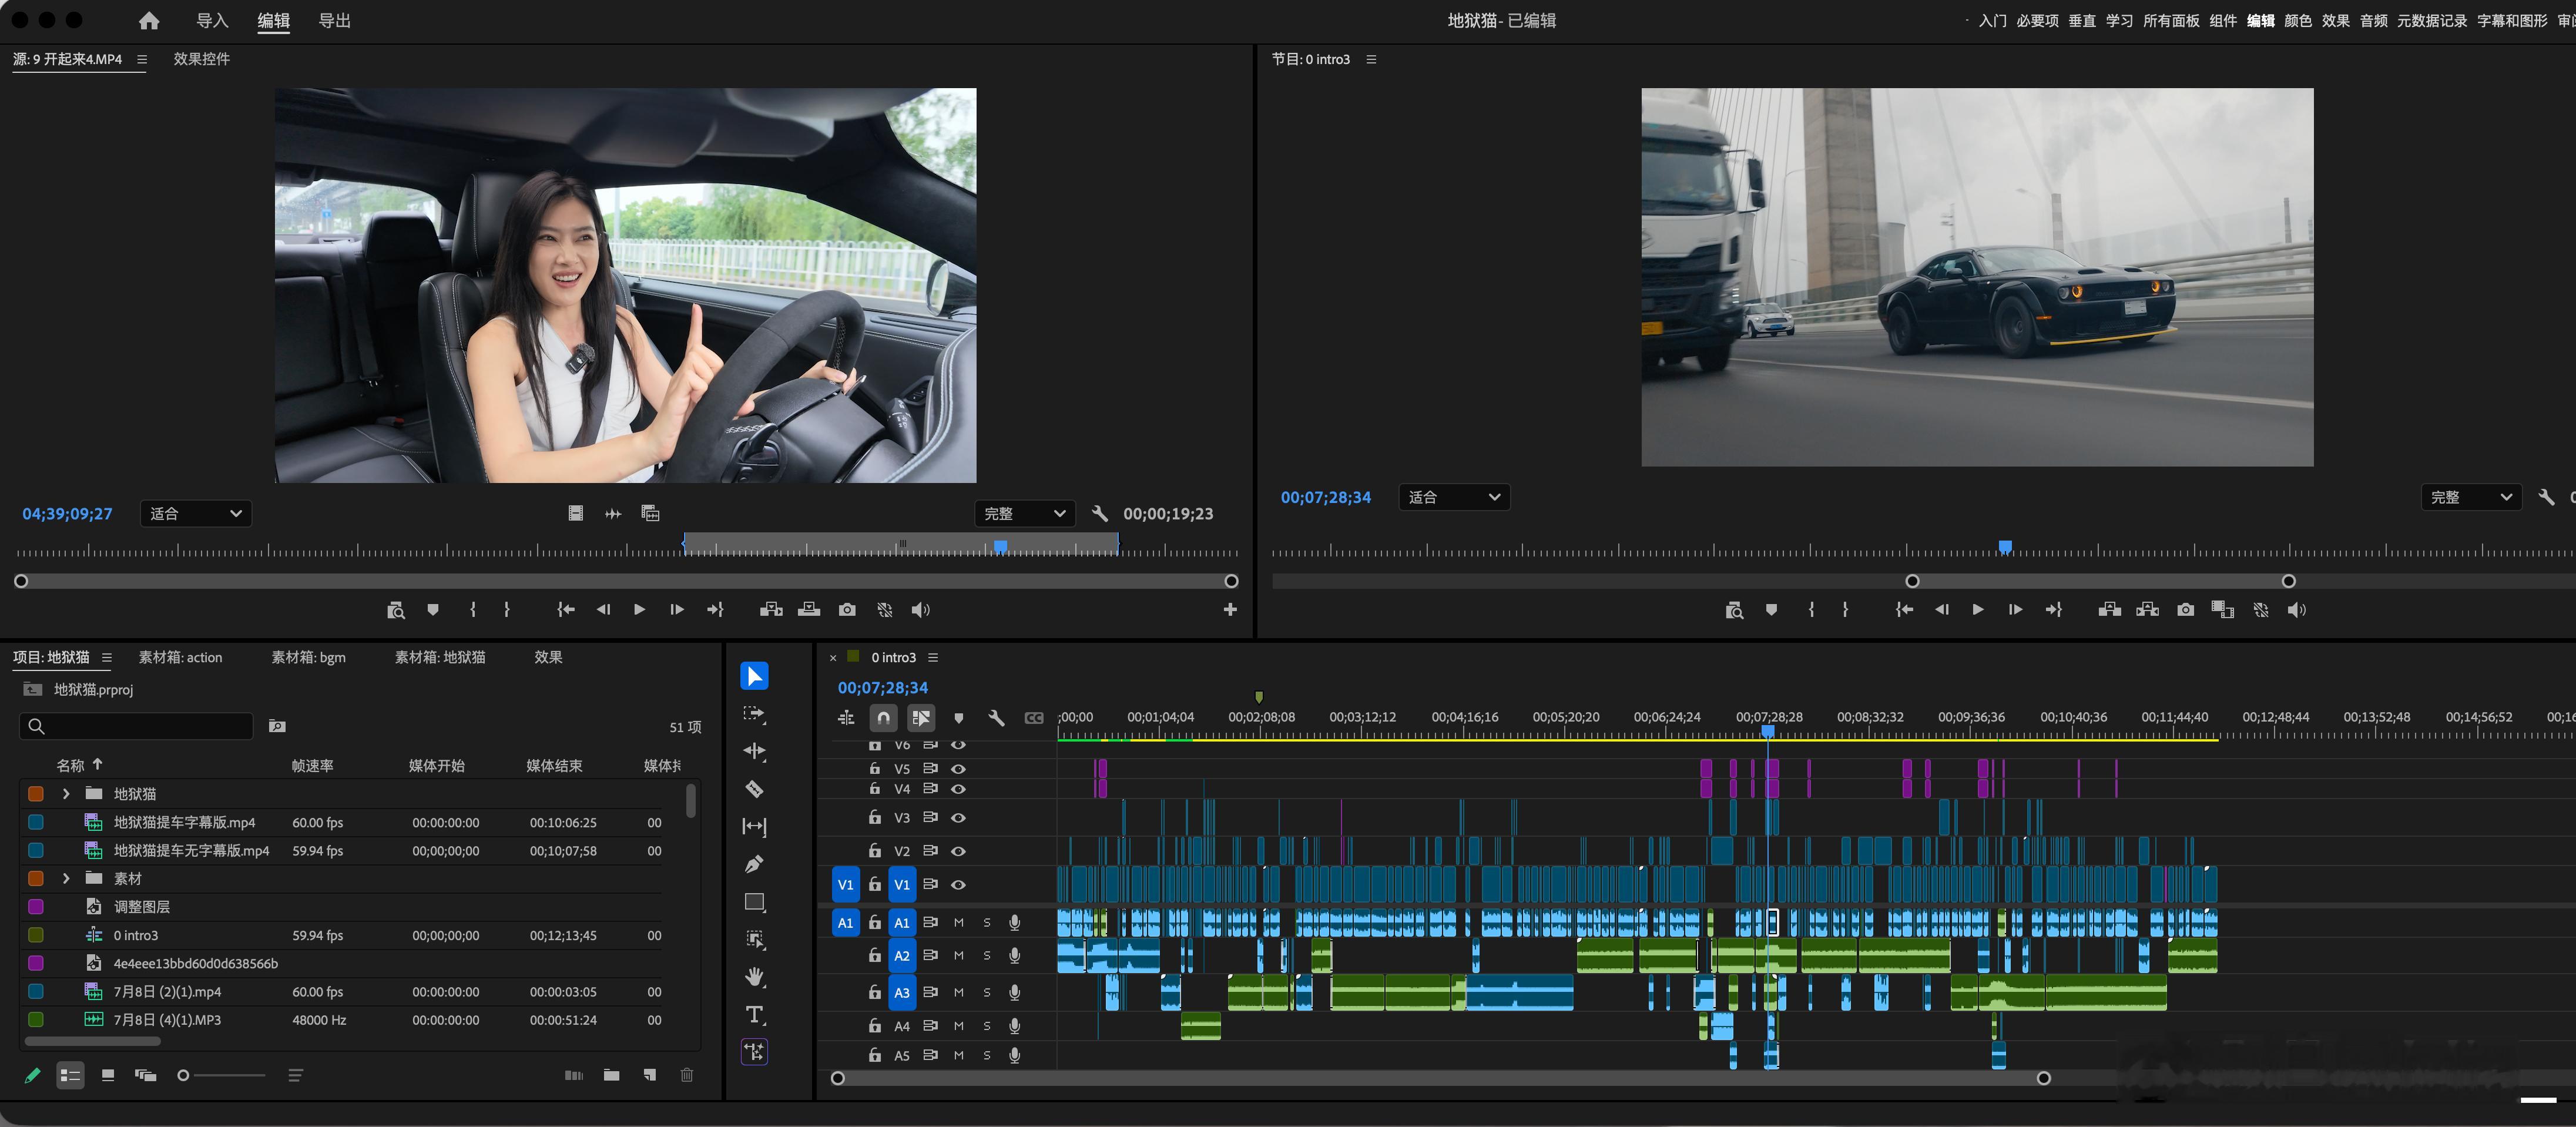Open the 0 intro3 timeline panel menu

(x=933, y=657)
